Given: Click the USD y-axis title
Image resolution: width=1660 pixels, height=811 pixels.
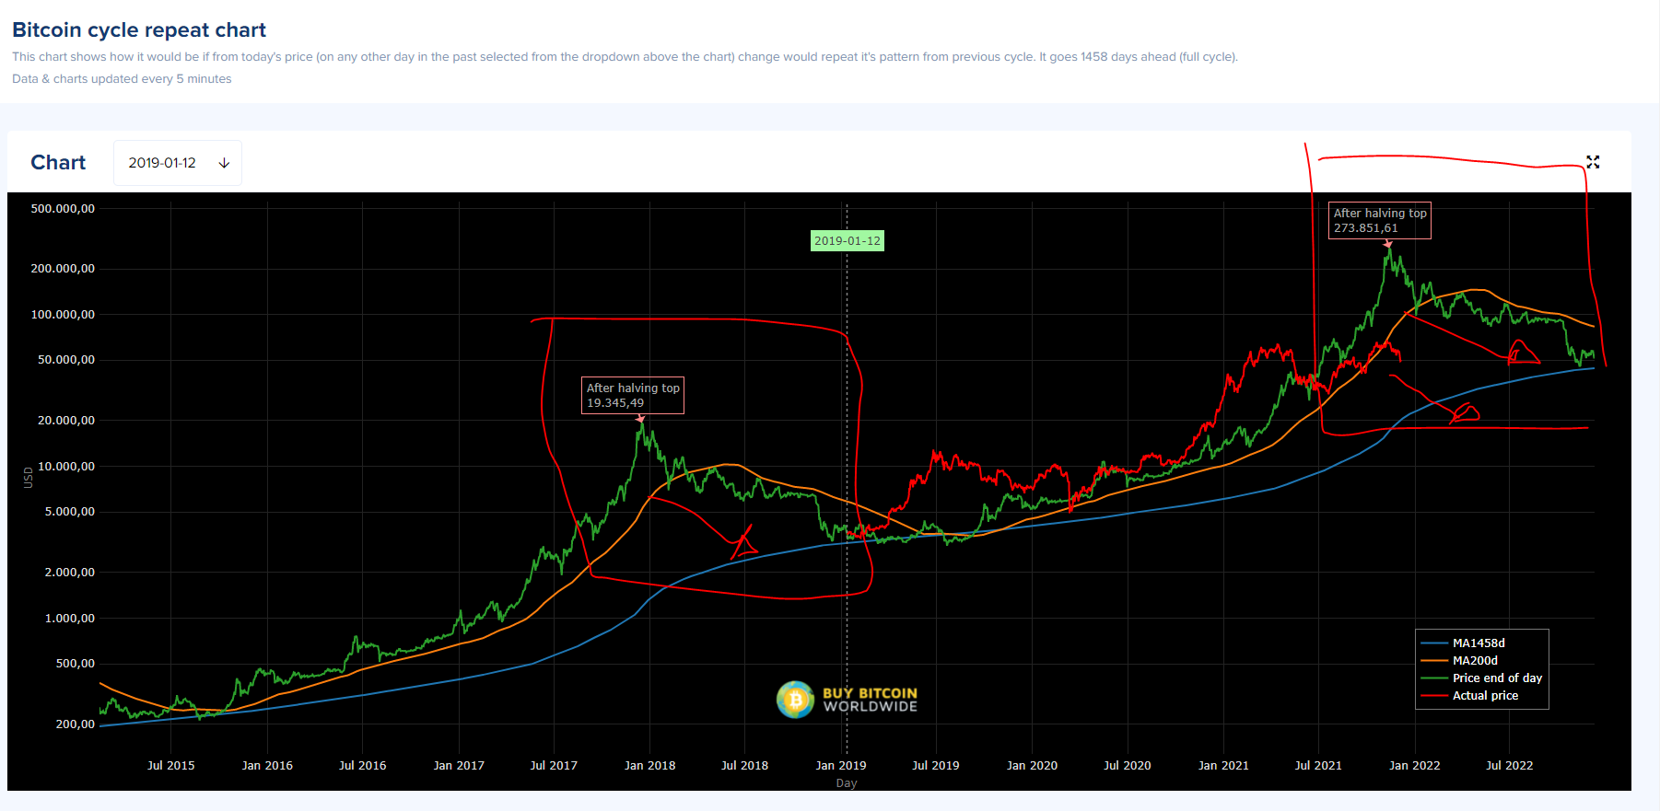Looking at the screenshot, I should 29,477.
